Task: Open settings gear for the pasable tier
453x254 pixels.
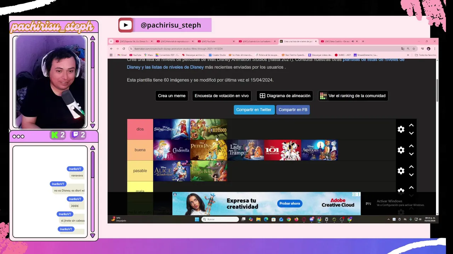Action: click(401, 171)
